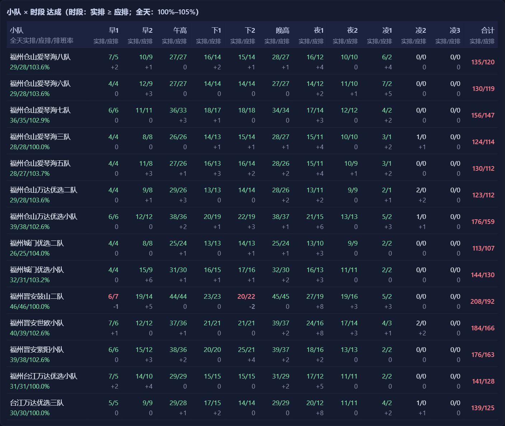Screen dimensions: 505x426
Task: Click 27/19 夜1 cell of 鼓山二队
Action: tap(315, 297)
